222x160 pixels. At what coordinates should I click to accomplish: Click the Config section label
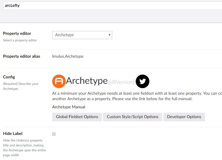point(9,77)
